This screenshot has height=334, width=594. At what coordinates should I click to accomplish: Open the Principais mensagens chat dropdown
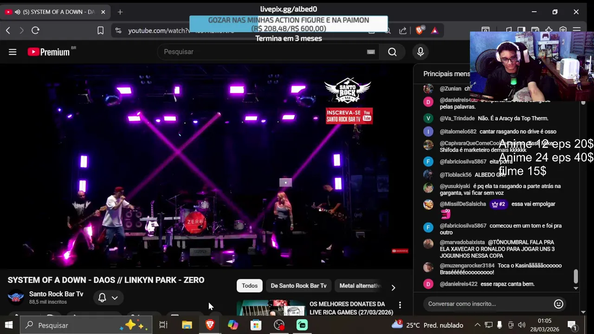point(446,74)
